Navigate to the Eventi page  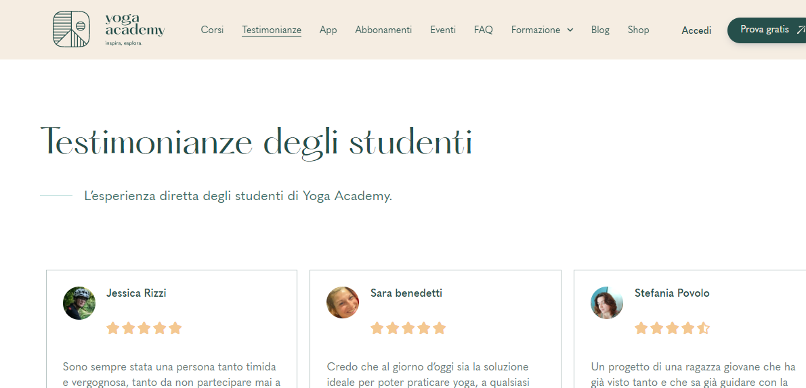[443, 30]
